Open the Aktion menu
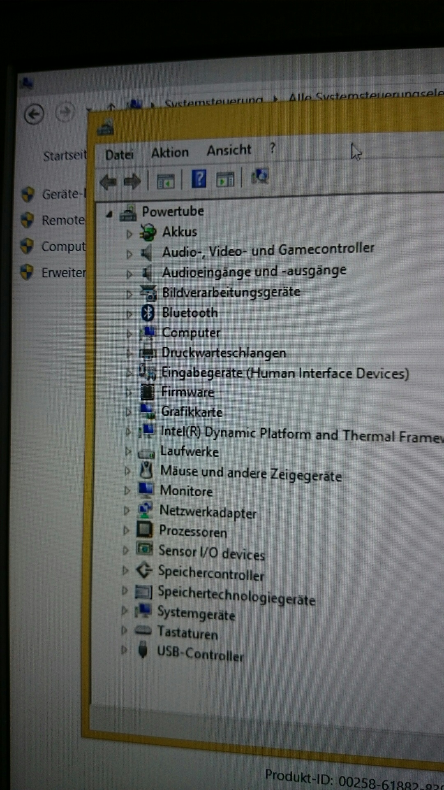 tap(170, 153)
